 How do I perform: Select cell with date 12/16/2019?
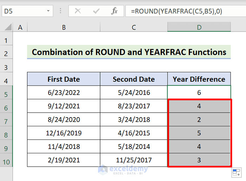pyautogui.click(x=64, y=133)
